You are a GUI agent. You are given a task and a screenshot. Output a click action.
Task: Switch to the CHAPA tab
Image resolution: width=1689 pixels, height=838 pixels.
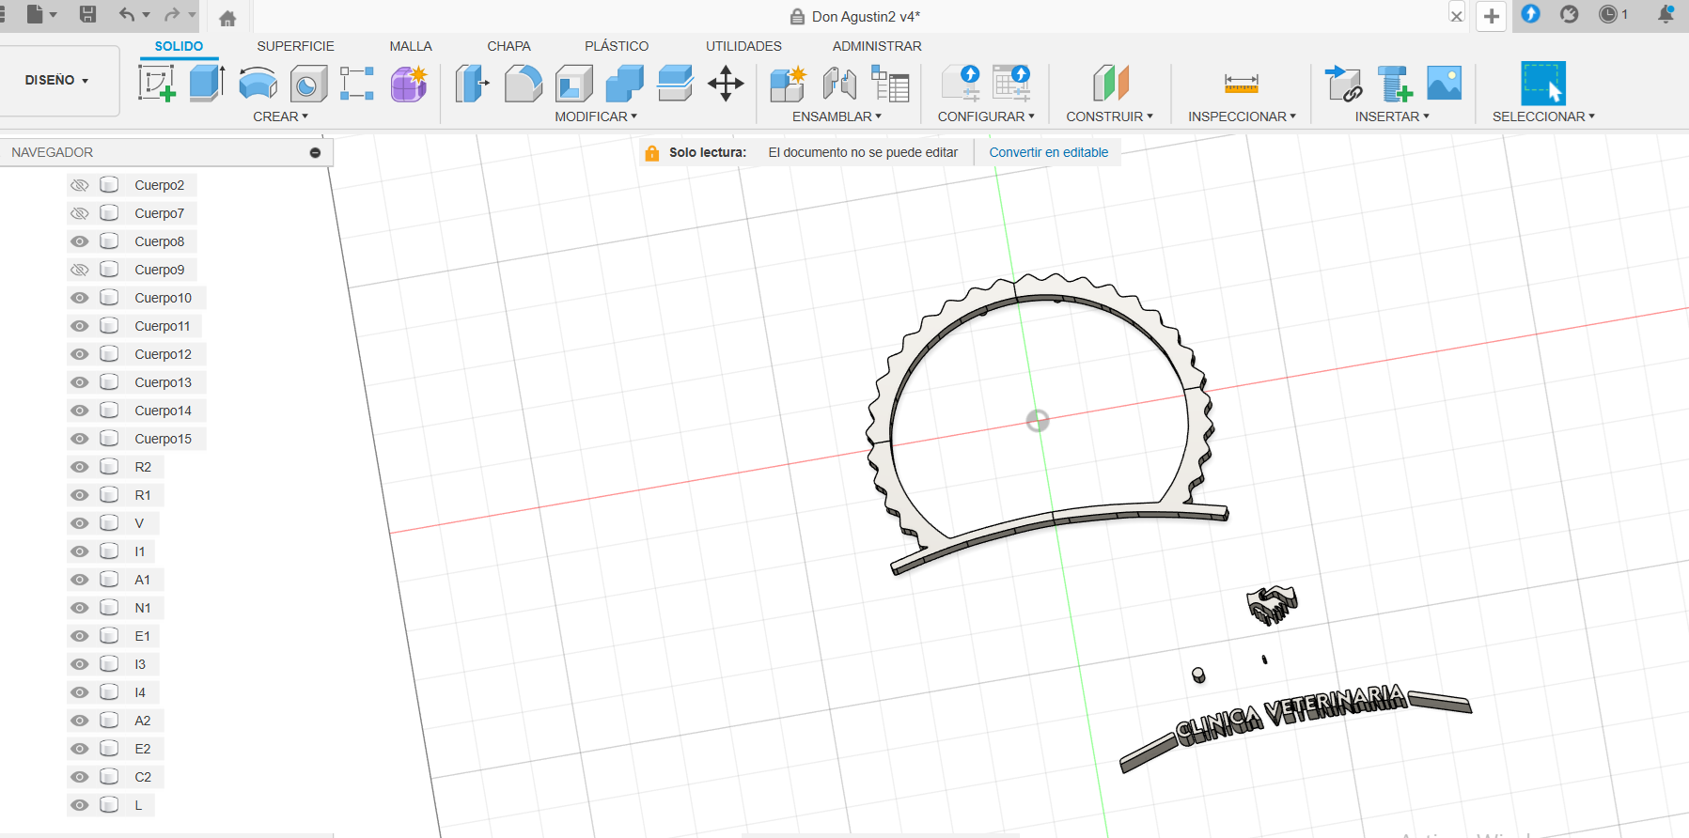[x=508, y=46]
